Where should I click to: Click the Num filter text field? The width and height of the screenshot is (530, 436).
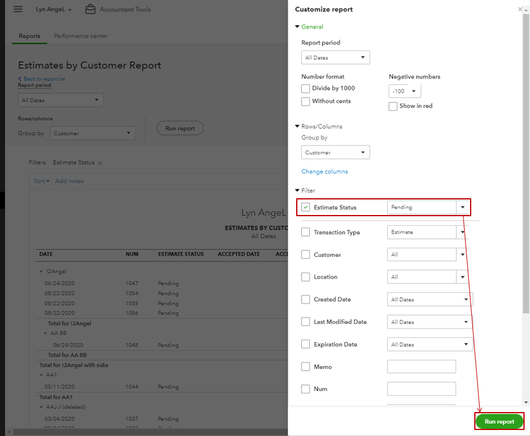[421, 389]
